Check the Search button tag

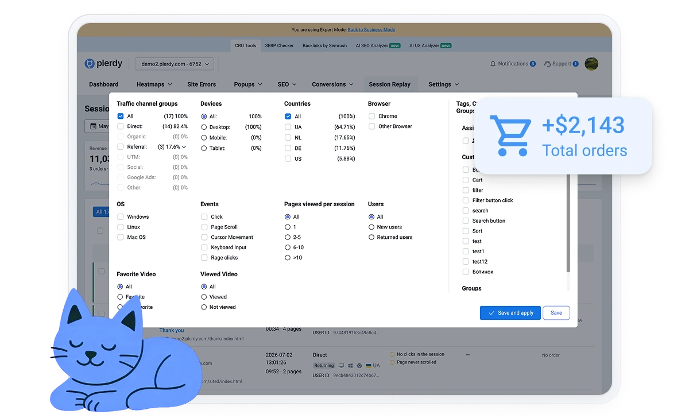[x=466, y=220]
